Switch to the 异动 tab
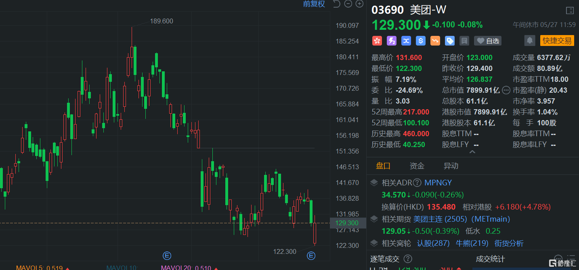This screenshot has height=270, width=579. coord(451,166)
